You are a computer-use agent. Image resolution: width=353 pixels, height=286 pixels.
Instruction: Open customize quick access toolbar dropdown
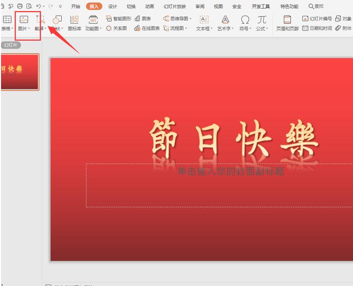click(60, 6)
